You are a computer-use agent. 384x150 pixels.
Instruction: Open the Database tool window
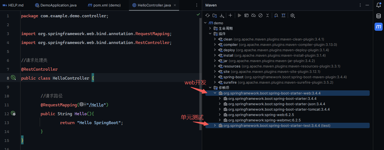point(379,16)
